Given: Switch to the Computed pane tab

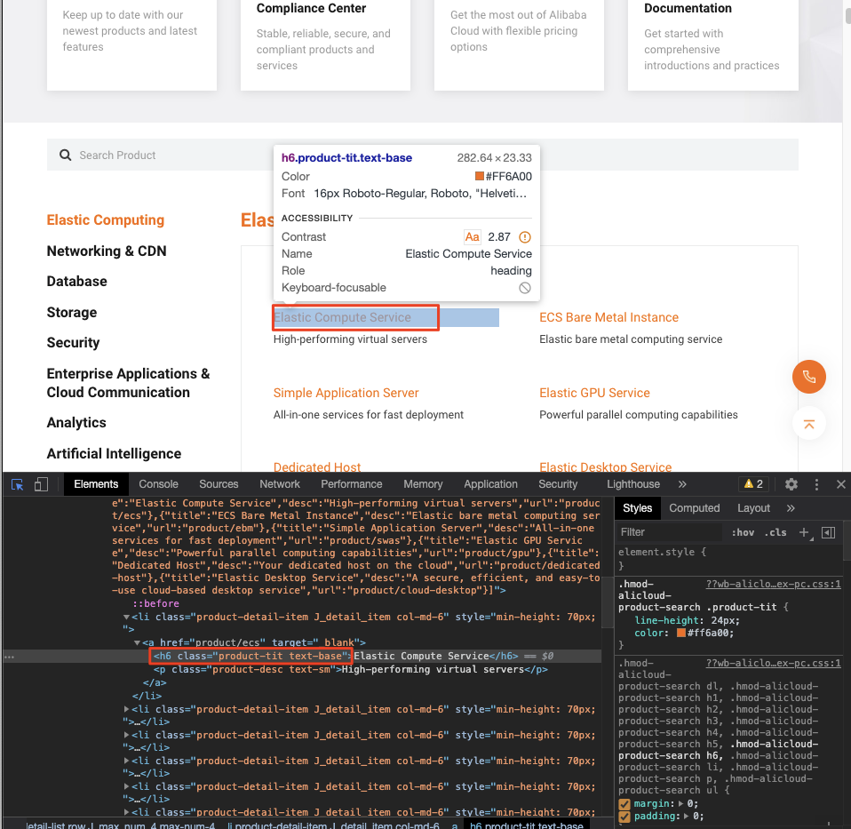Looking at the screenshot, I should tap(694, 508).
